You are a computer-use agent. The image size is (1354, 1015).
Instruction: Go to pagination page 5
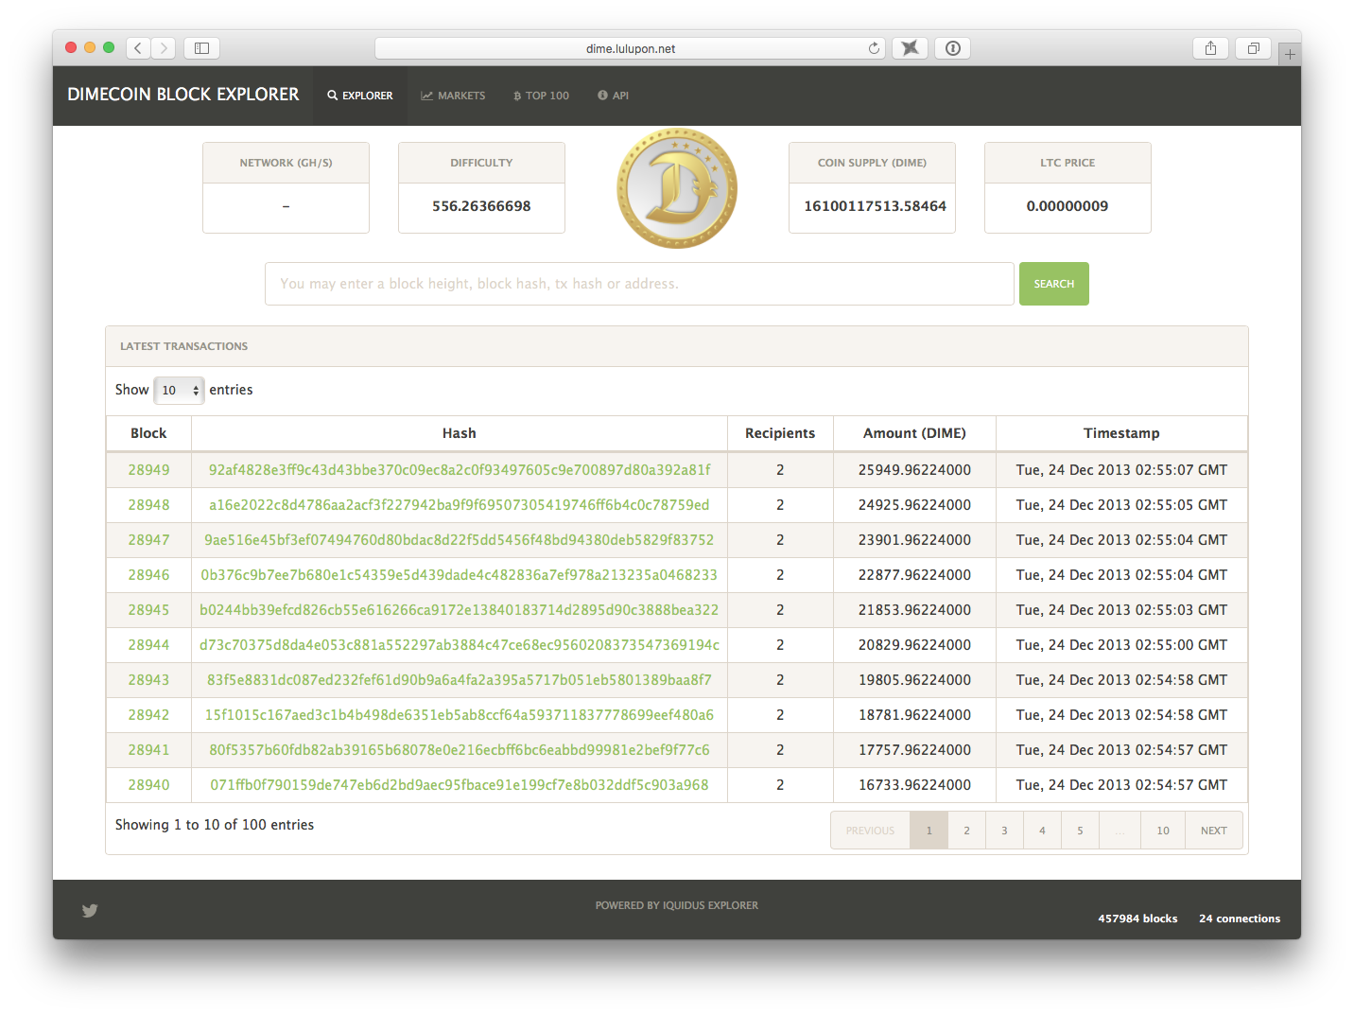click(x=1081, y=831)
